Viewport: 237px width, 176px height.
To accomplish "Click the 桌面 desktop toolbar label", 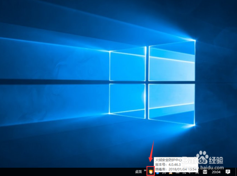I will [138, 172].
